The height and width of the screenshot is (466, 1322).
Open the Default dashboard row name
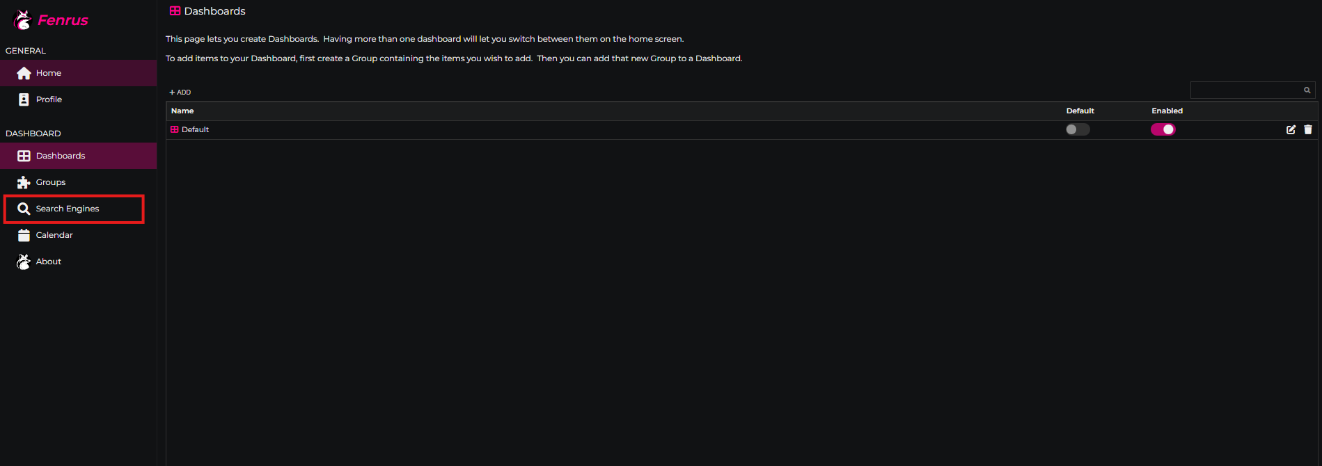tap(195, 129)
